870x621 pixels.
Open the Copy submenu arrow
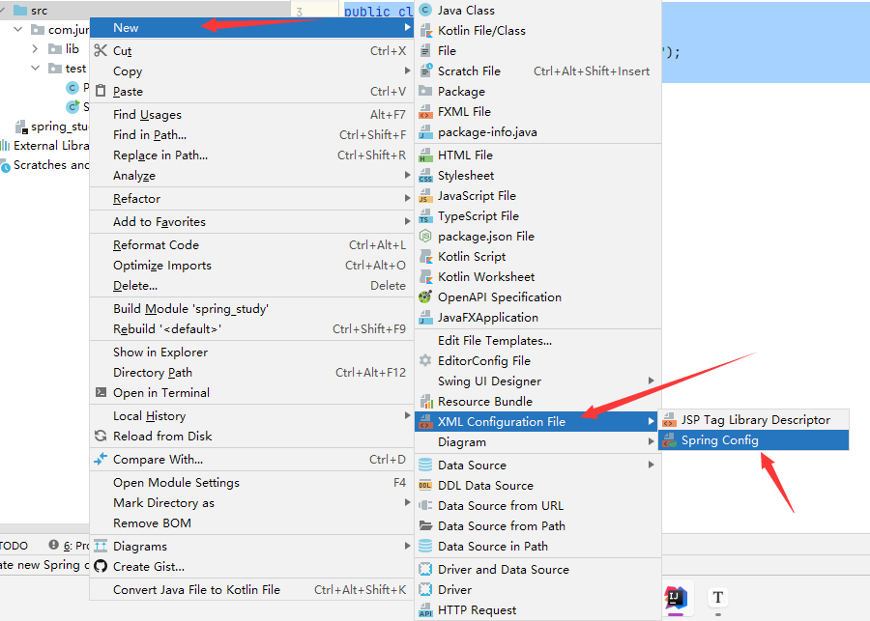tap(408, 71)
